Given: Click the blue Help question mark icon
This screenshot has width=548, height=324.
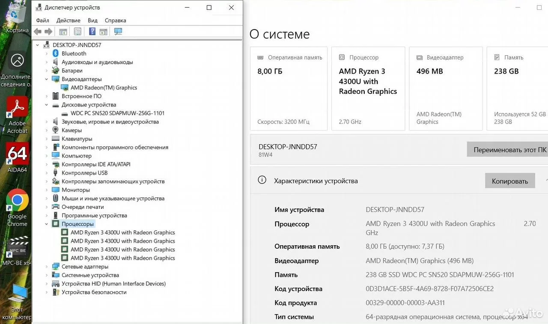Looking at the screenshot, I should pyautogui.click(x=92, y=32).
